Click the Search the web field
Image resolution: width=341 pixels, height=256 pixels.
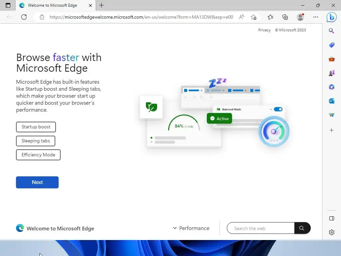pyautogui.click(x=260, y=228)
